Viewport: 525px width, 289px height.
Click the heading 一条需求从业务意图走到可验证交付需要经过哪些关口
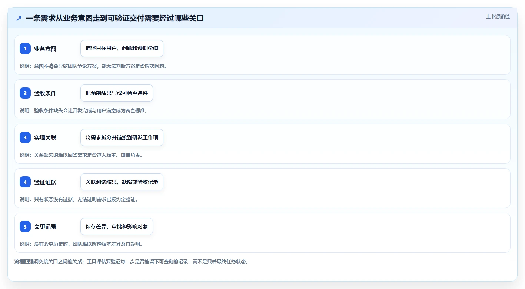115,18
